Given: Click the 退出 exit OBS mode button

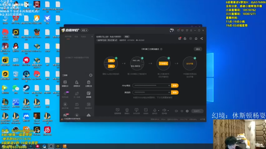Looking at the screenshot, I should pos(198,49).
